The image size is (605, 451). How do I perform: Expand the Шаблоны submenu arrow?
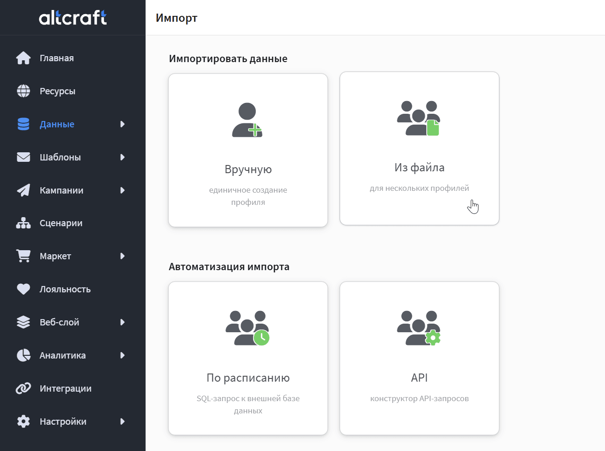(x=122, y=157)
